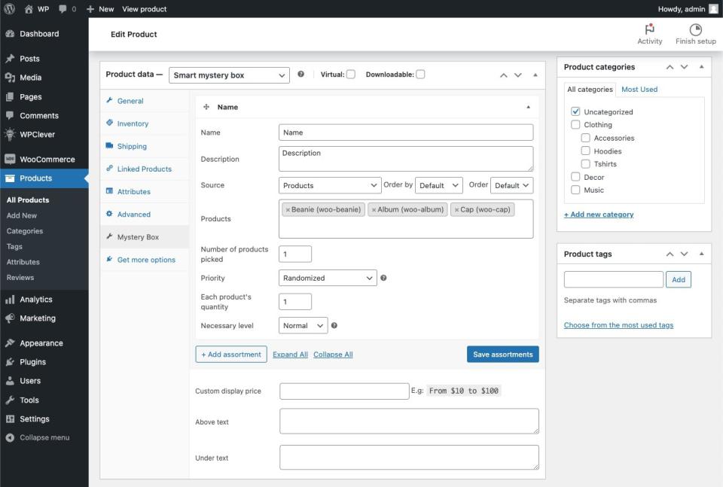Tick the Downloadable checkbox
The image size is (723, 487).
tap(420, 75)
